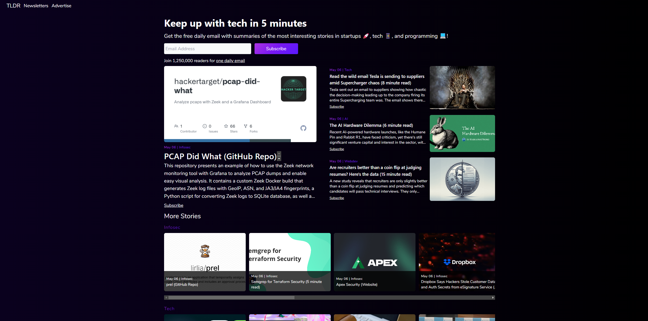The image size is (648, 321).
Task: Open the Newsletters menu
Action: (36, 6)
